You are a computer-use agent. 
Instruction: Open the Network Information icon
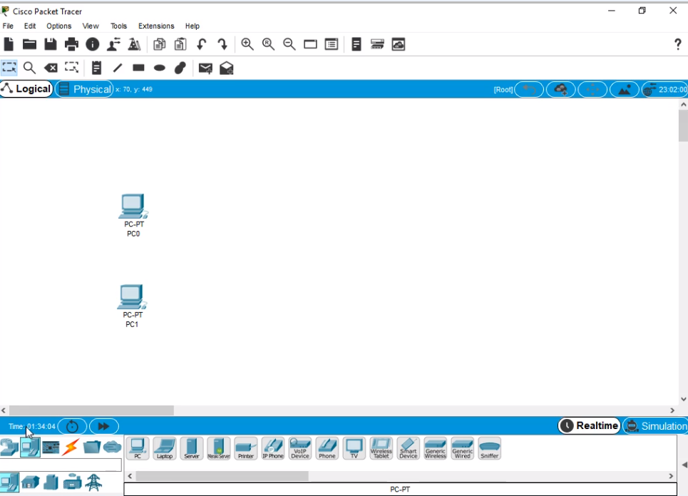pos(92,44)
